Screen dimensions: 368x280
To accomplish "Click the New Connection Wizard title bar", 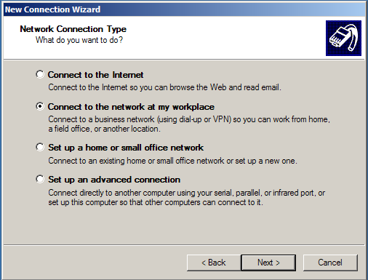I will point(184,9).
